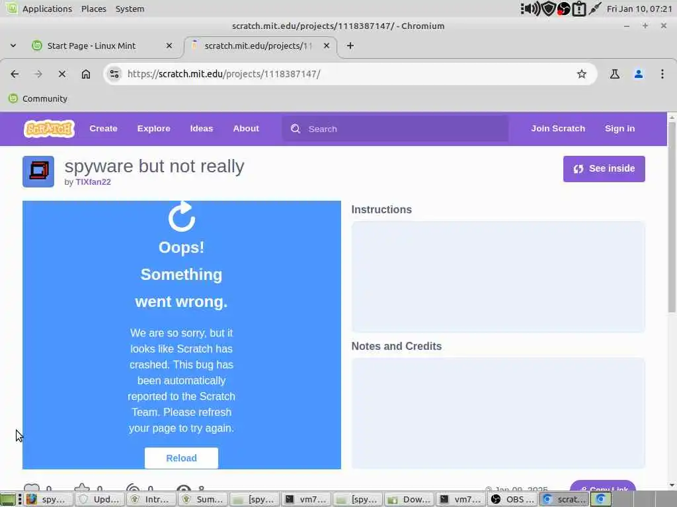Click the show desktop icon in taskbar
This screenshot has width=677, height=507.
pyautogui.click(x=8, y=499)
